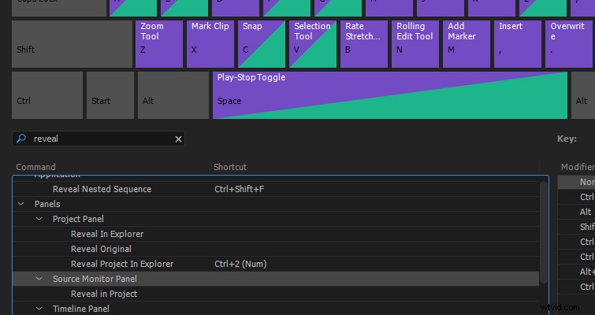Select the Reveal Nested Sequence command
Viewport: 595px width, 315px height.
pos(102,189)
